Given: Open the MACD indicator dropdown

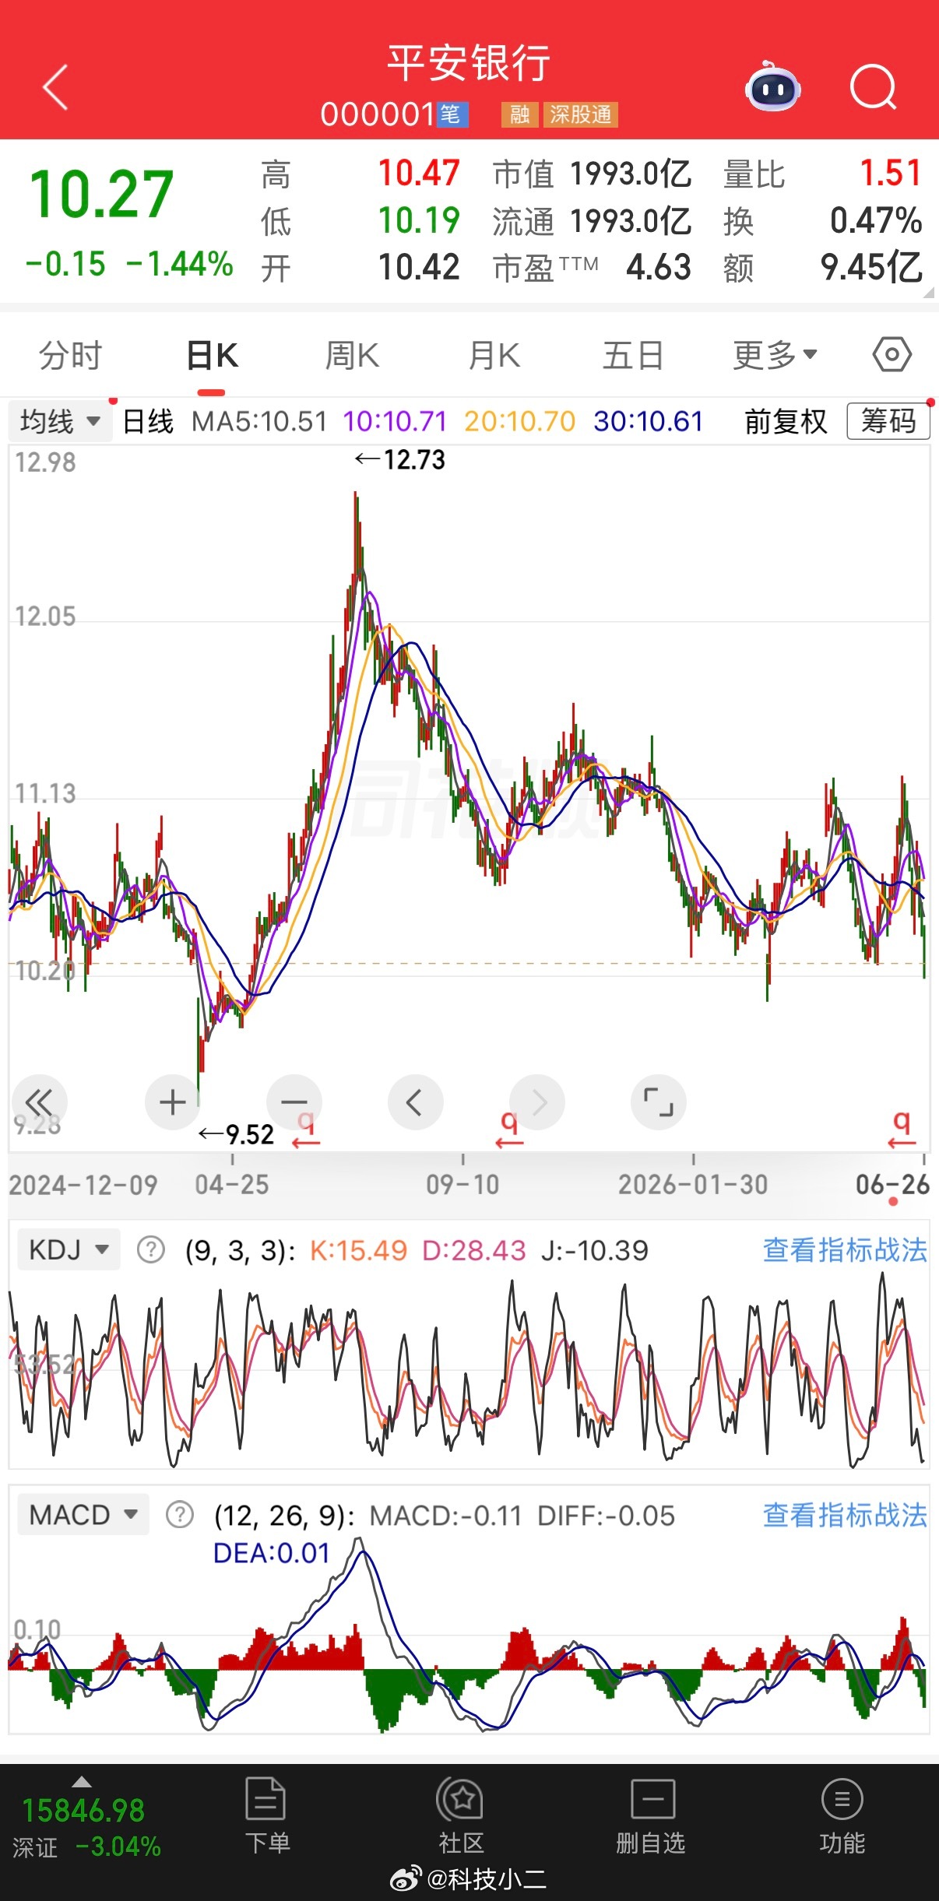Looking at the screenshot, I should pyautogui.click(x=83, y=1515).
